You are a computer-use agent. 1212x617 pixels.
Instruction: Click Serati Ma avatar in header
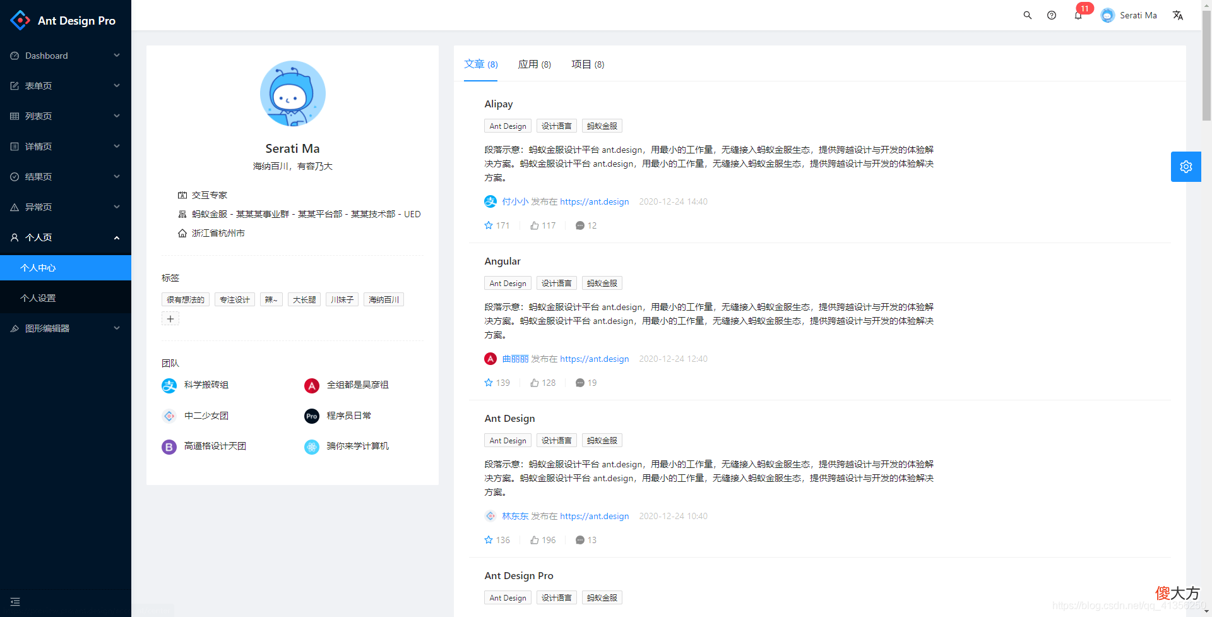click(1107, 15)
